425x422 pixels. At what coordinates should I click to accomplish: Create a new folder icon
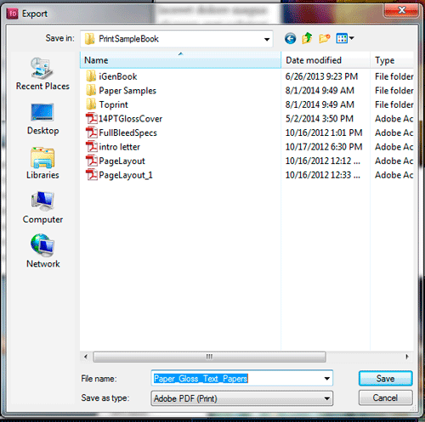click(325, 38)
